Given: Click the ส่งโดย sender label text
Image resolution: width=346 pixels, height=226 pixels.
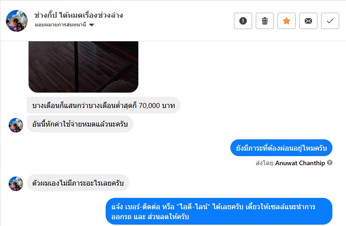Looking at the screenshot, I should pyautogui.click(x=264, y=163).
